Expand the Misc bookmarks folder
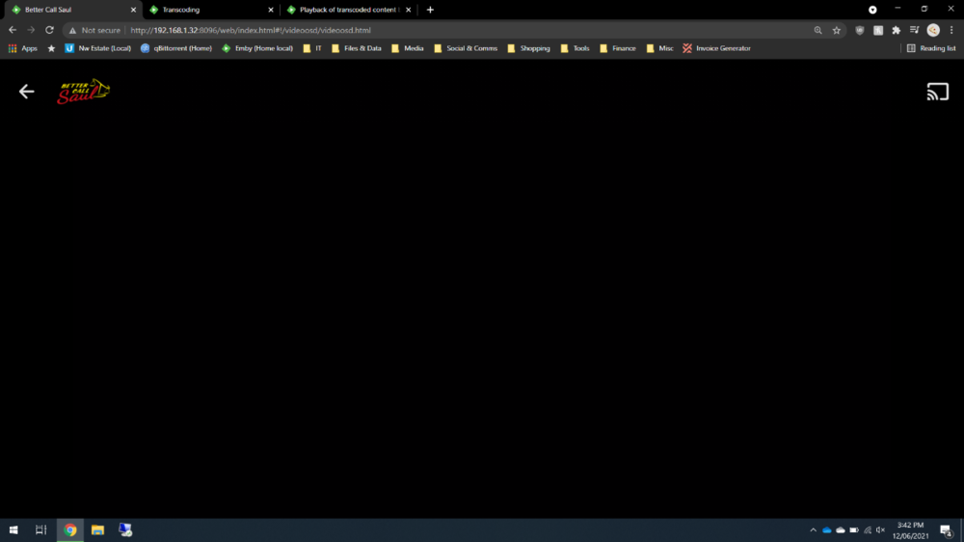Image resolution: width=964 pixels, height=542 pixels. [x=659, y=48]
